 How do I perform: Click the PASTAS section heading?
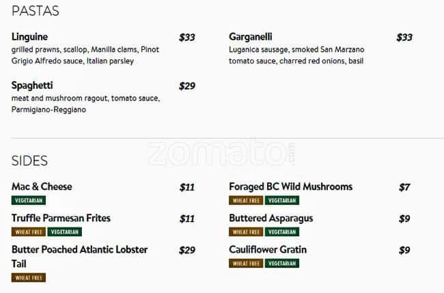tap(36, 11)
